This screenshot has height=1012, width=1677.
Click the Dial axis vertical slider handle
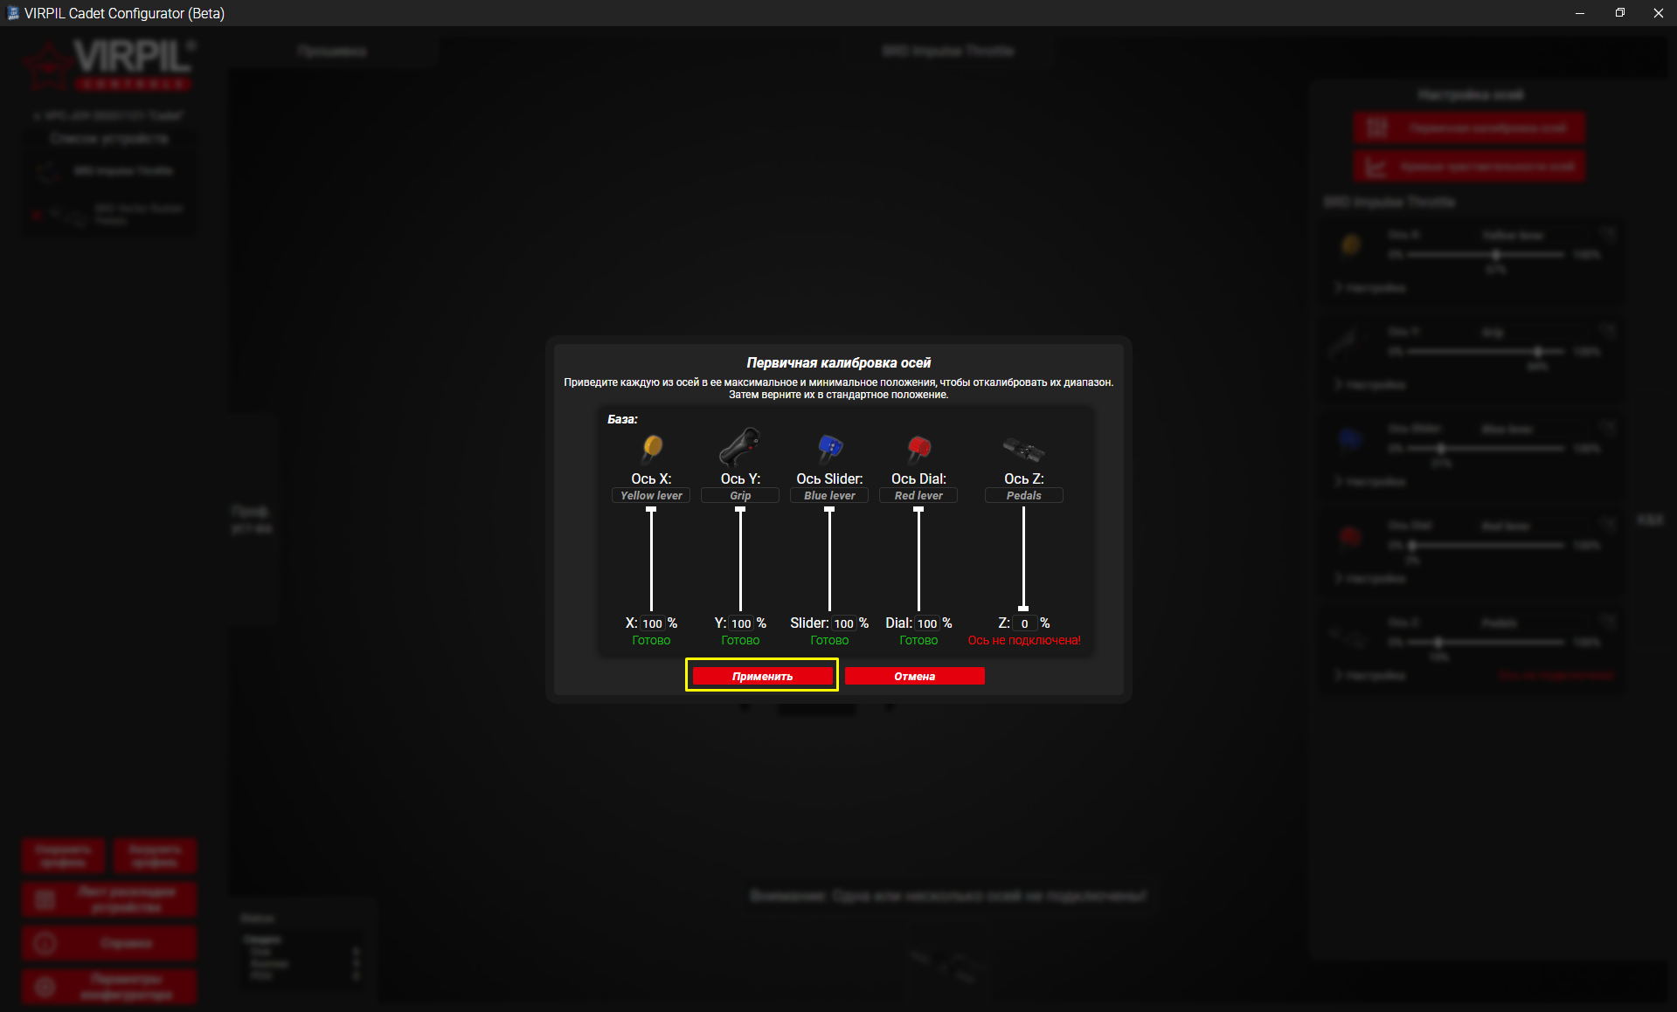click(918, 509)
